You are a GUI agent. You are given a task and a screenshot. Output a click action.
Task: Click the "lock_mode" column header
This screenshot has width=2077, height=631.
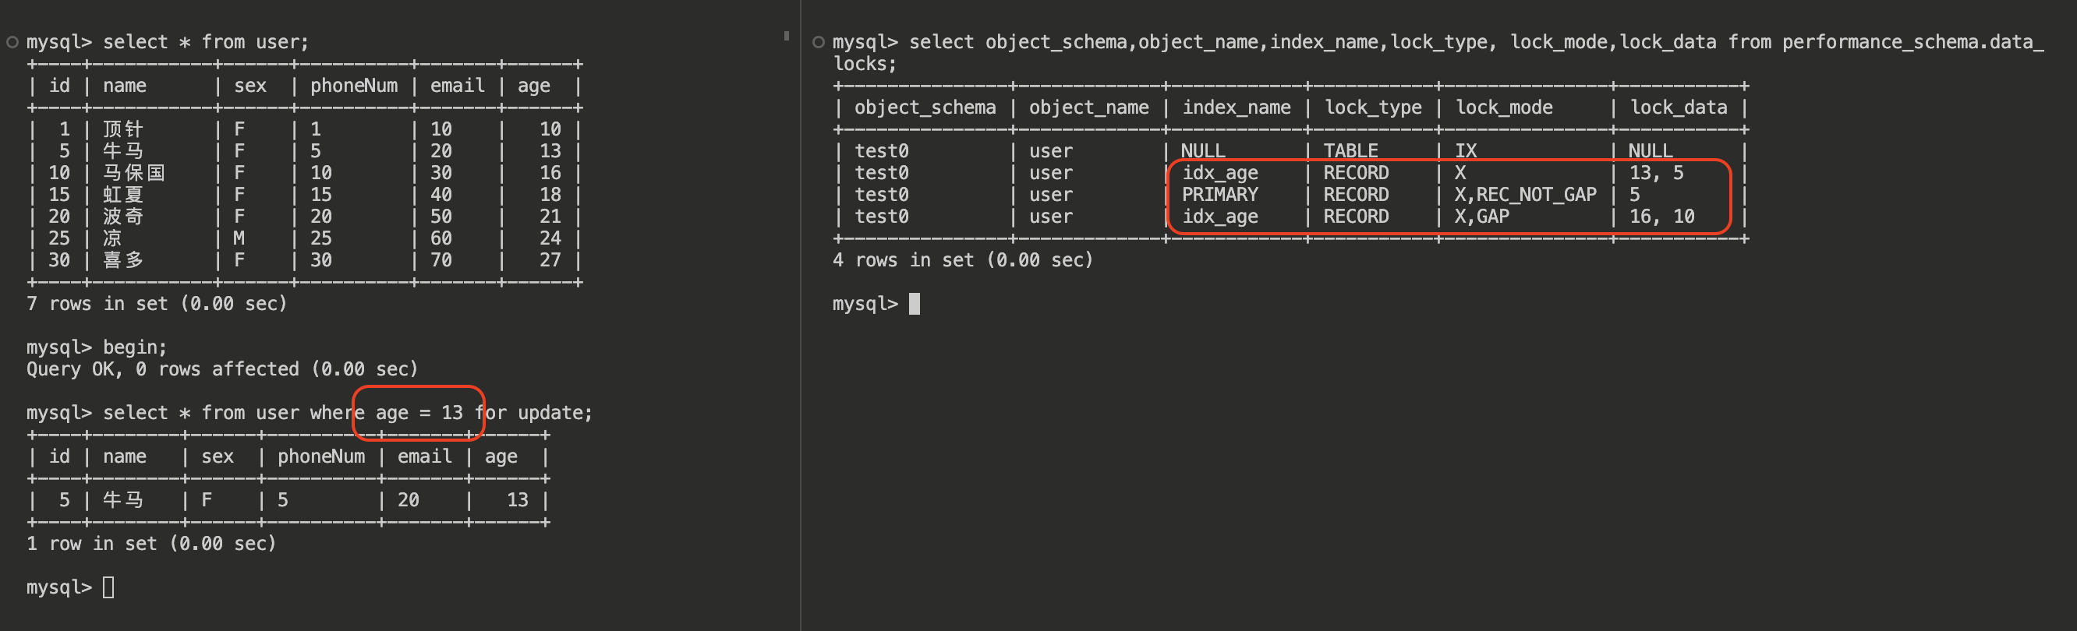1504,108
